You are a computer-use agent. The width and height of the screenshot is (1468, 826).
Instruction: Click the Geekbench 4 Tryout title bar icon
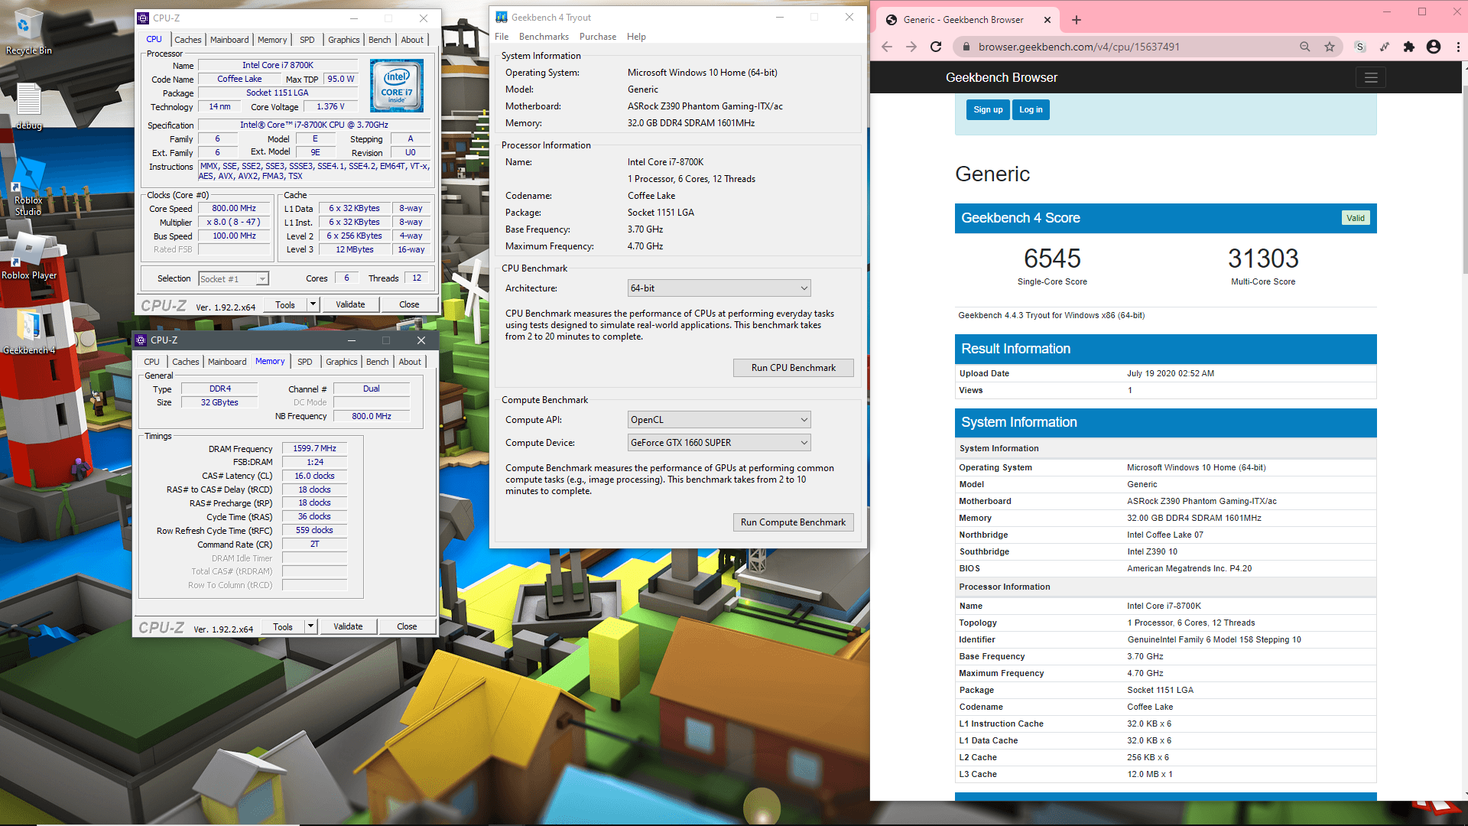502,17
